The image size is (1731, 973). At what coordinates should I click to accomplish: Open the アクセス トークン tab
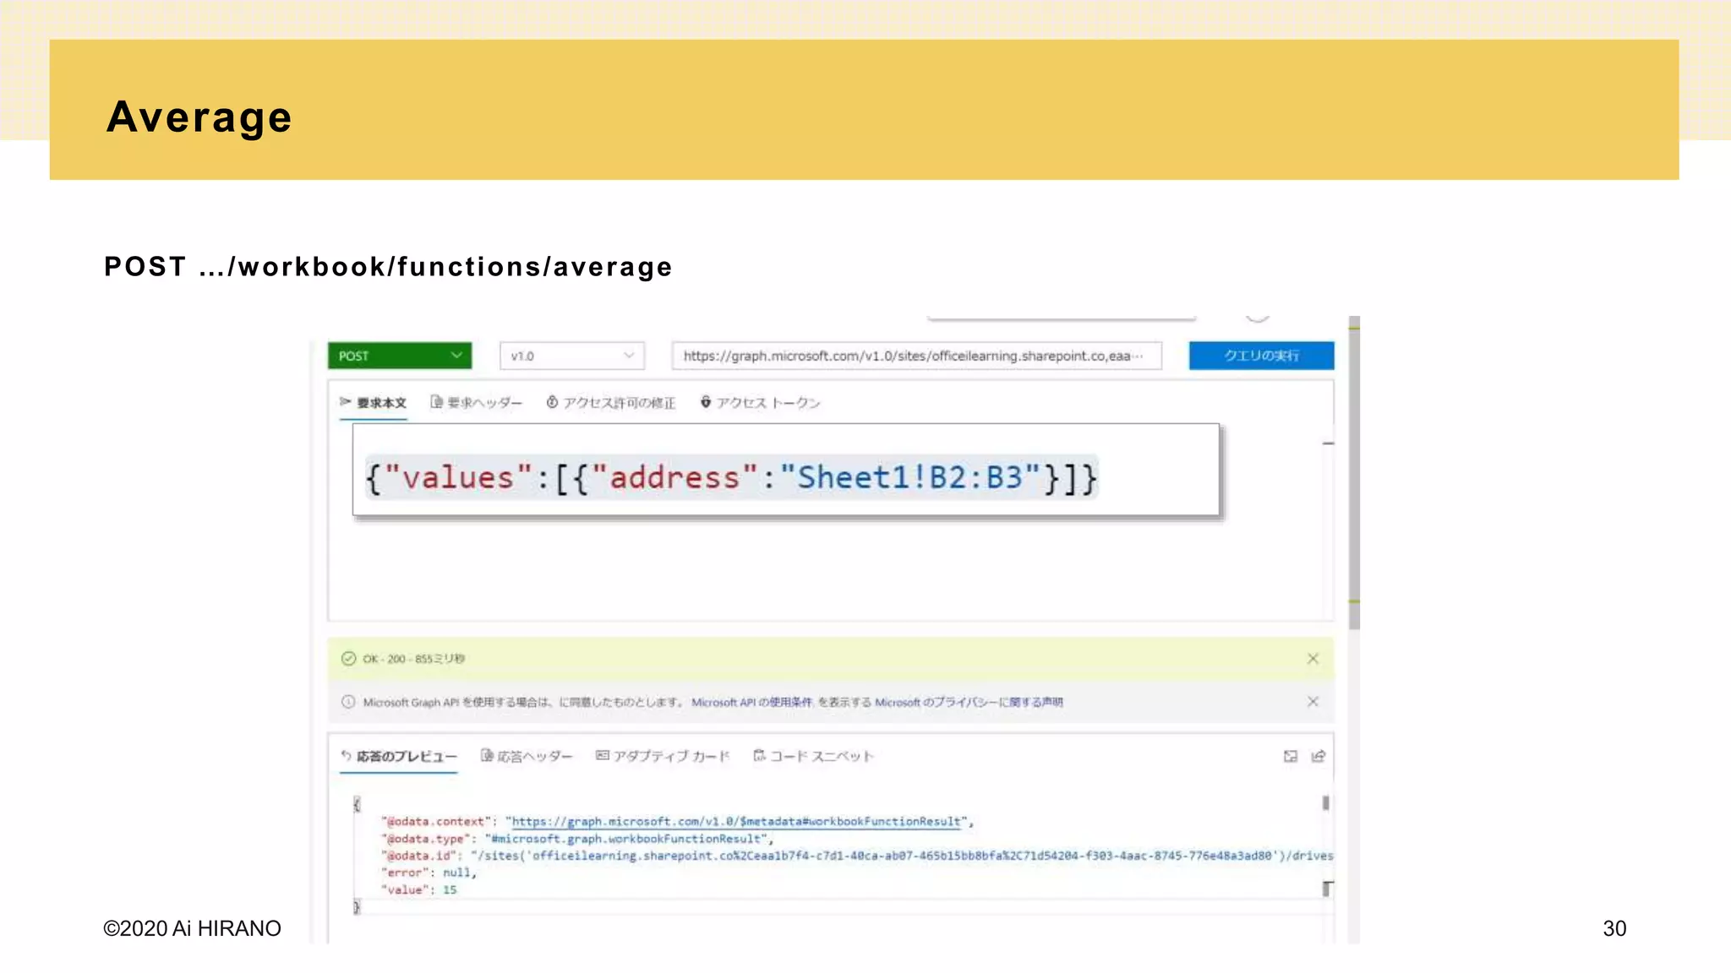[x=761, y=403]
